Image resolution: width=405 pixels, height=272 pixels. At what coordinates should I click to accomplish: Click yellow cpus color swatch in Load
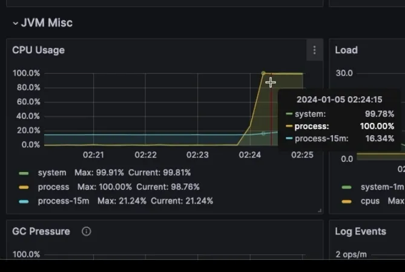click(x=346, y=202)
